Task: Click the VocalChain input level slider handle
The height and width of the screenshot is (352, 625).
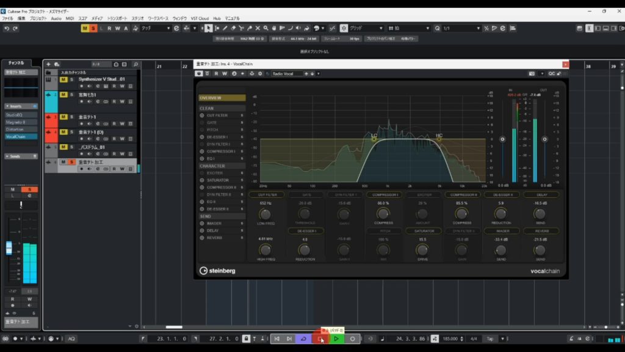Action: 502,139
